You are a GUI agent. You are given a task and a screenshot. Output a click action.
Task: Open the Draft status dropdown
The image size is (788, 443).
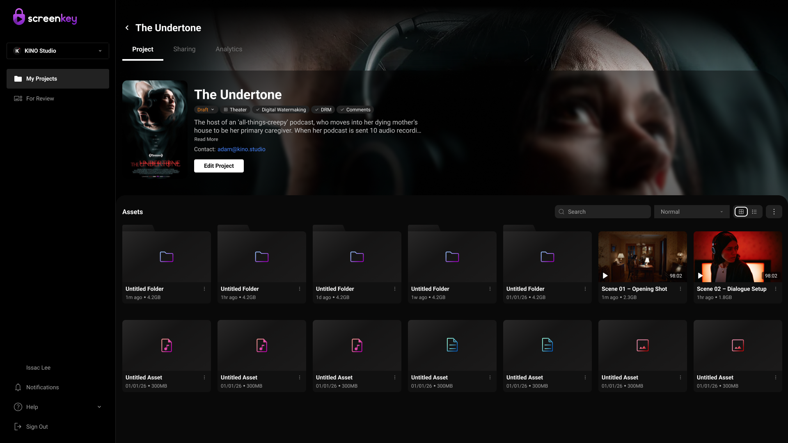(206, 110)
